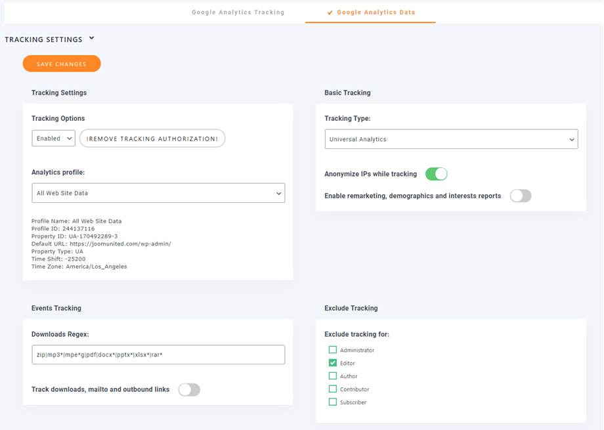Open the Analytics profile dropdown
The height and width of the screenshot is (430, 604).
pos(158,193)
